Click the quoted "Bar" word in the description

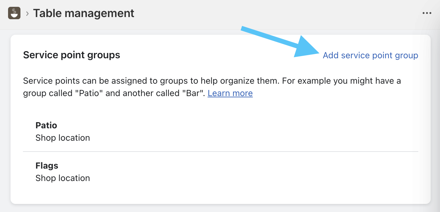coord(193,93)
